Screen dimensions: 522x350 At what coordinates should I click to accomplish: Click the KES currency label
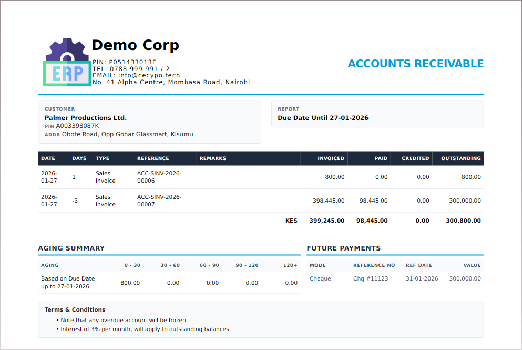point(291,221)
